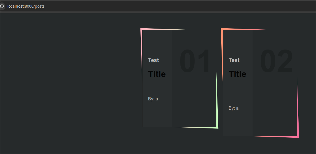Screen dimensions: 316x154
Task: Click the "By: a" author in card 01
Action: 153,99
